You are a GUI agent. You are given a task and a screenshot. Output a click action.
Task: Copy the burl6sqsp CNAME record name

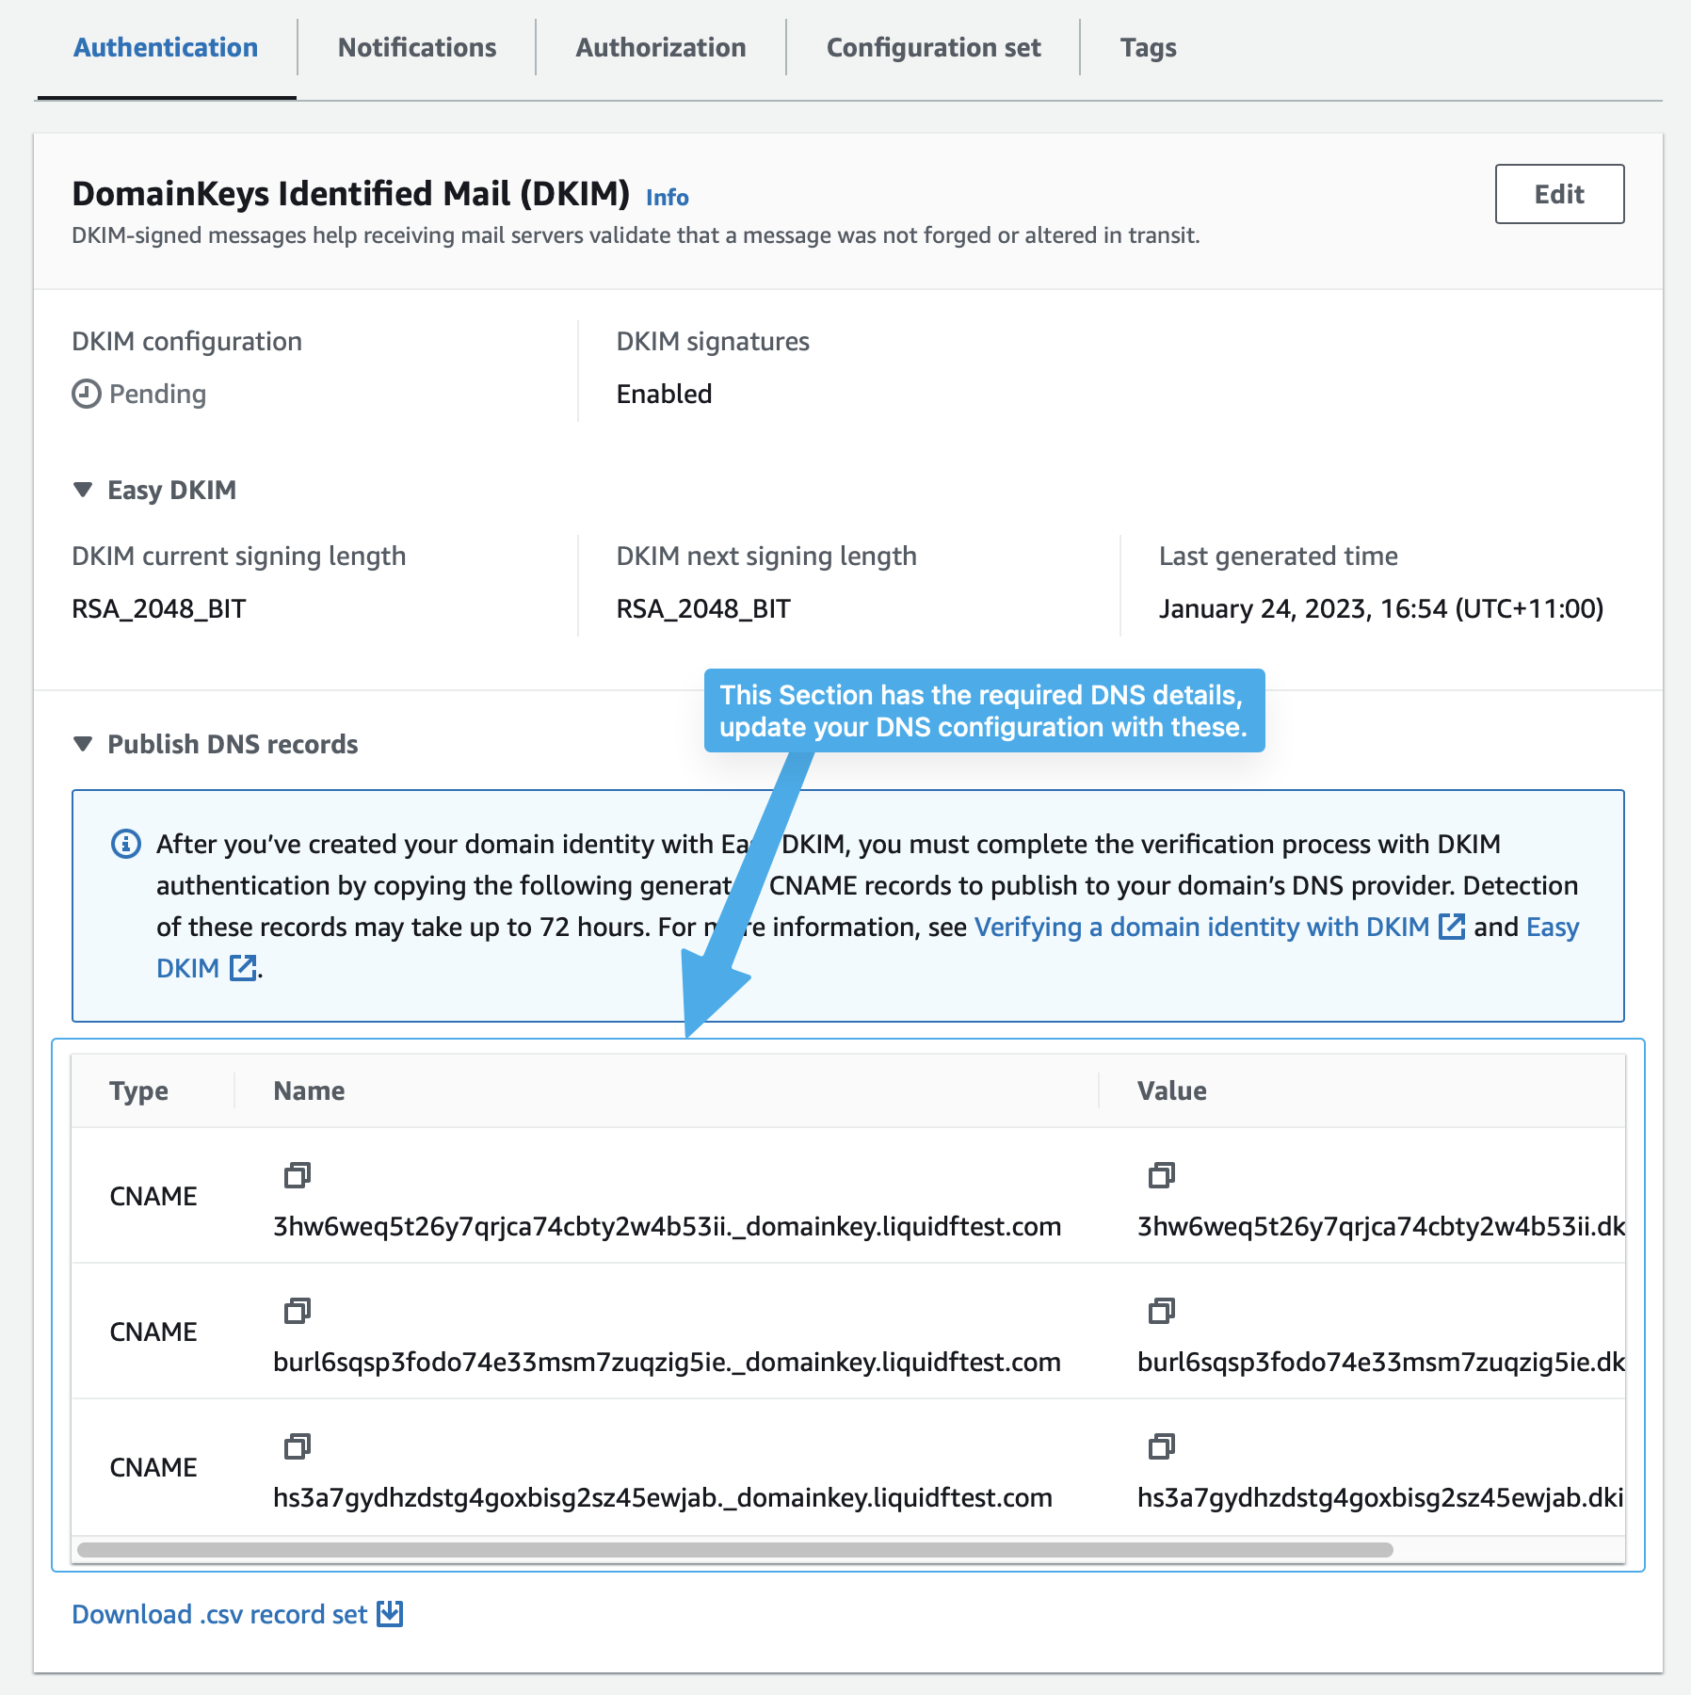[298, 1311]
